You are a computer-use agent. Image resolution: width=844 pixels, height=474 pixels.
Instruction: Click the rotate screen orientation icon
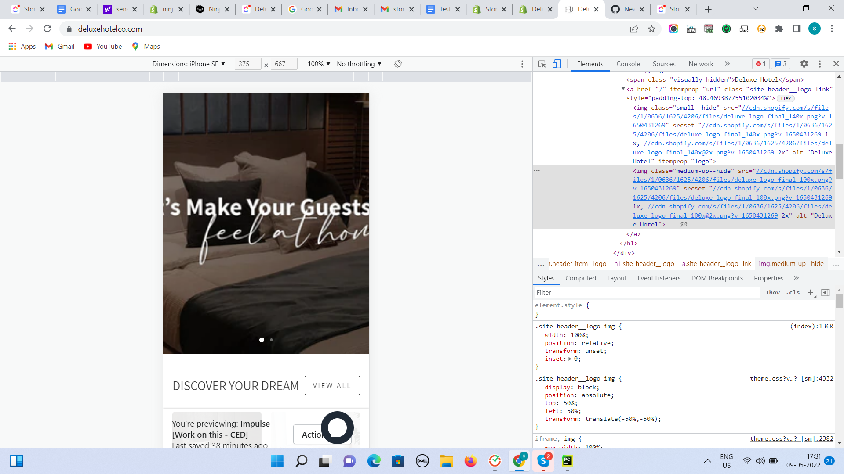[x=398, y=64]
